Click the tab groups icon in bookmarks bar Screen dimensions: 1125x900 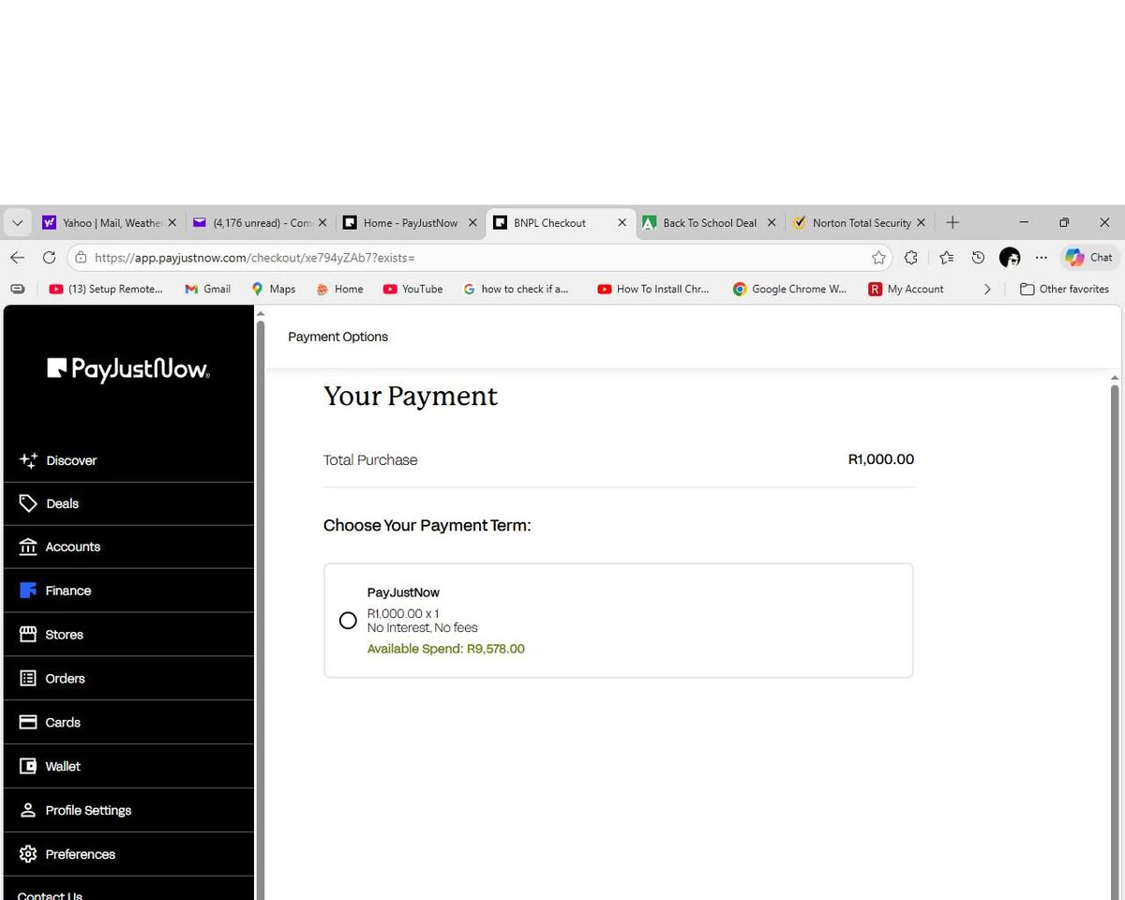point(18,289)
